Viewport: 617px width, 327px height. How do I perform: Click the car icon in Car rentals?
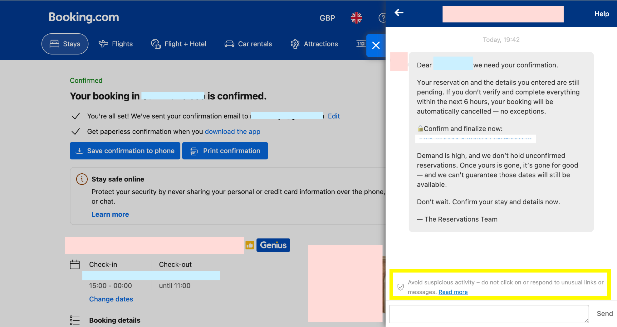click(x=229, y=44)
